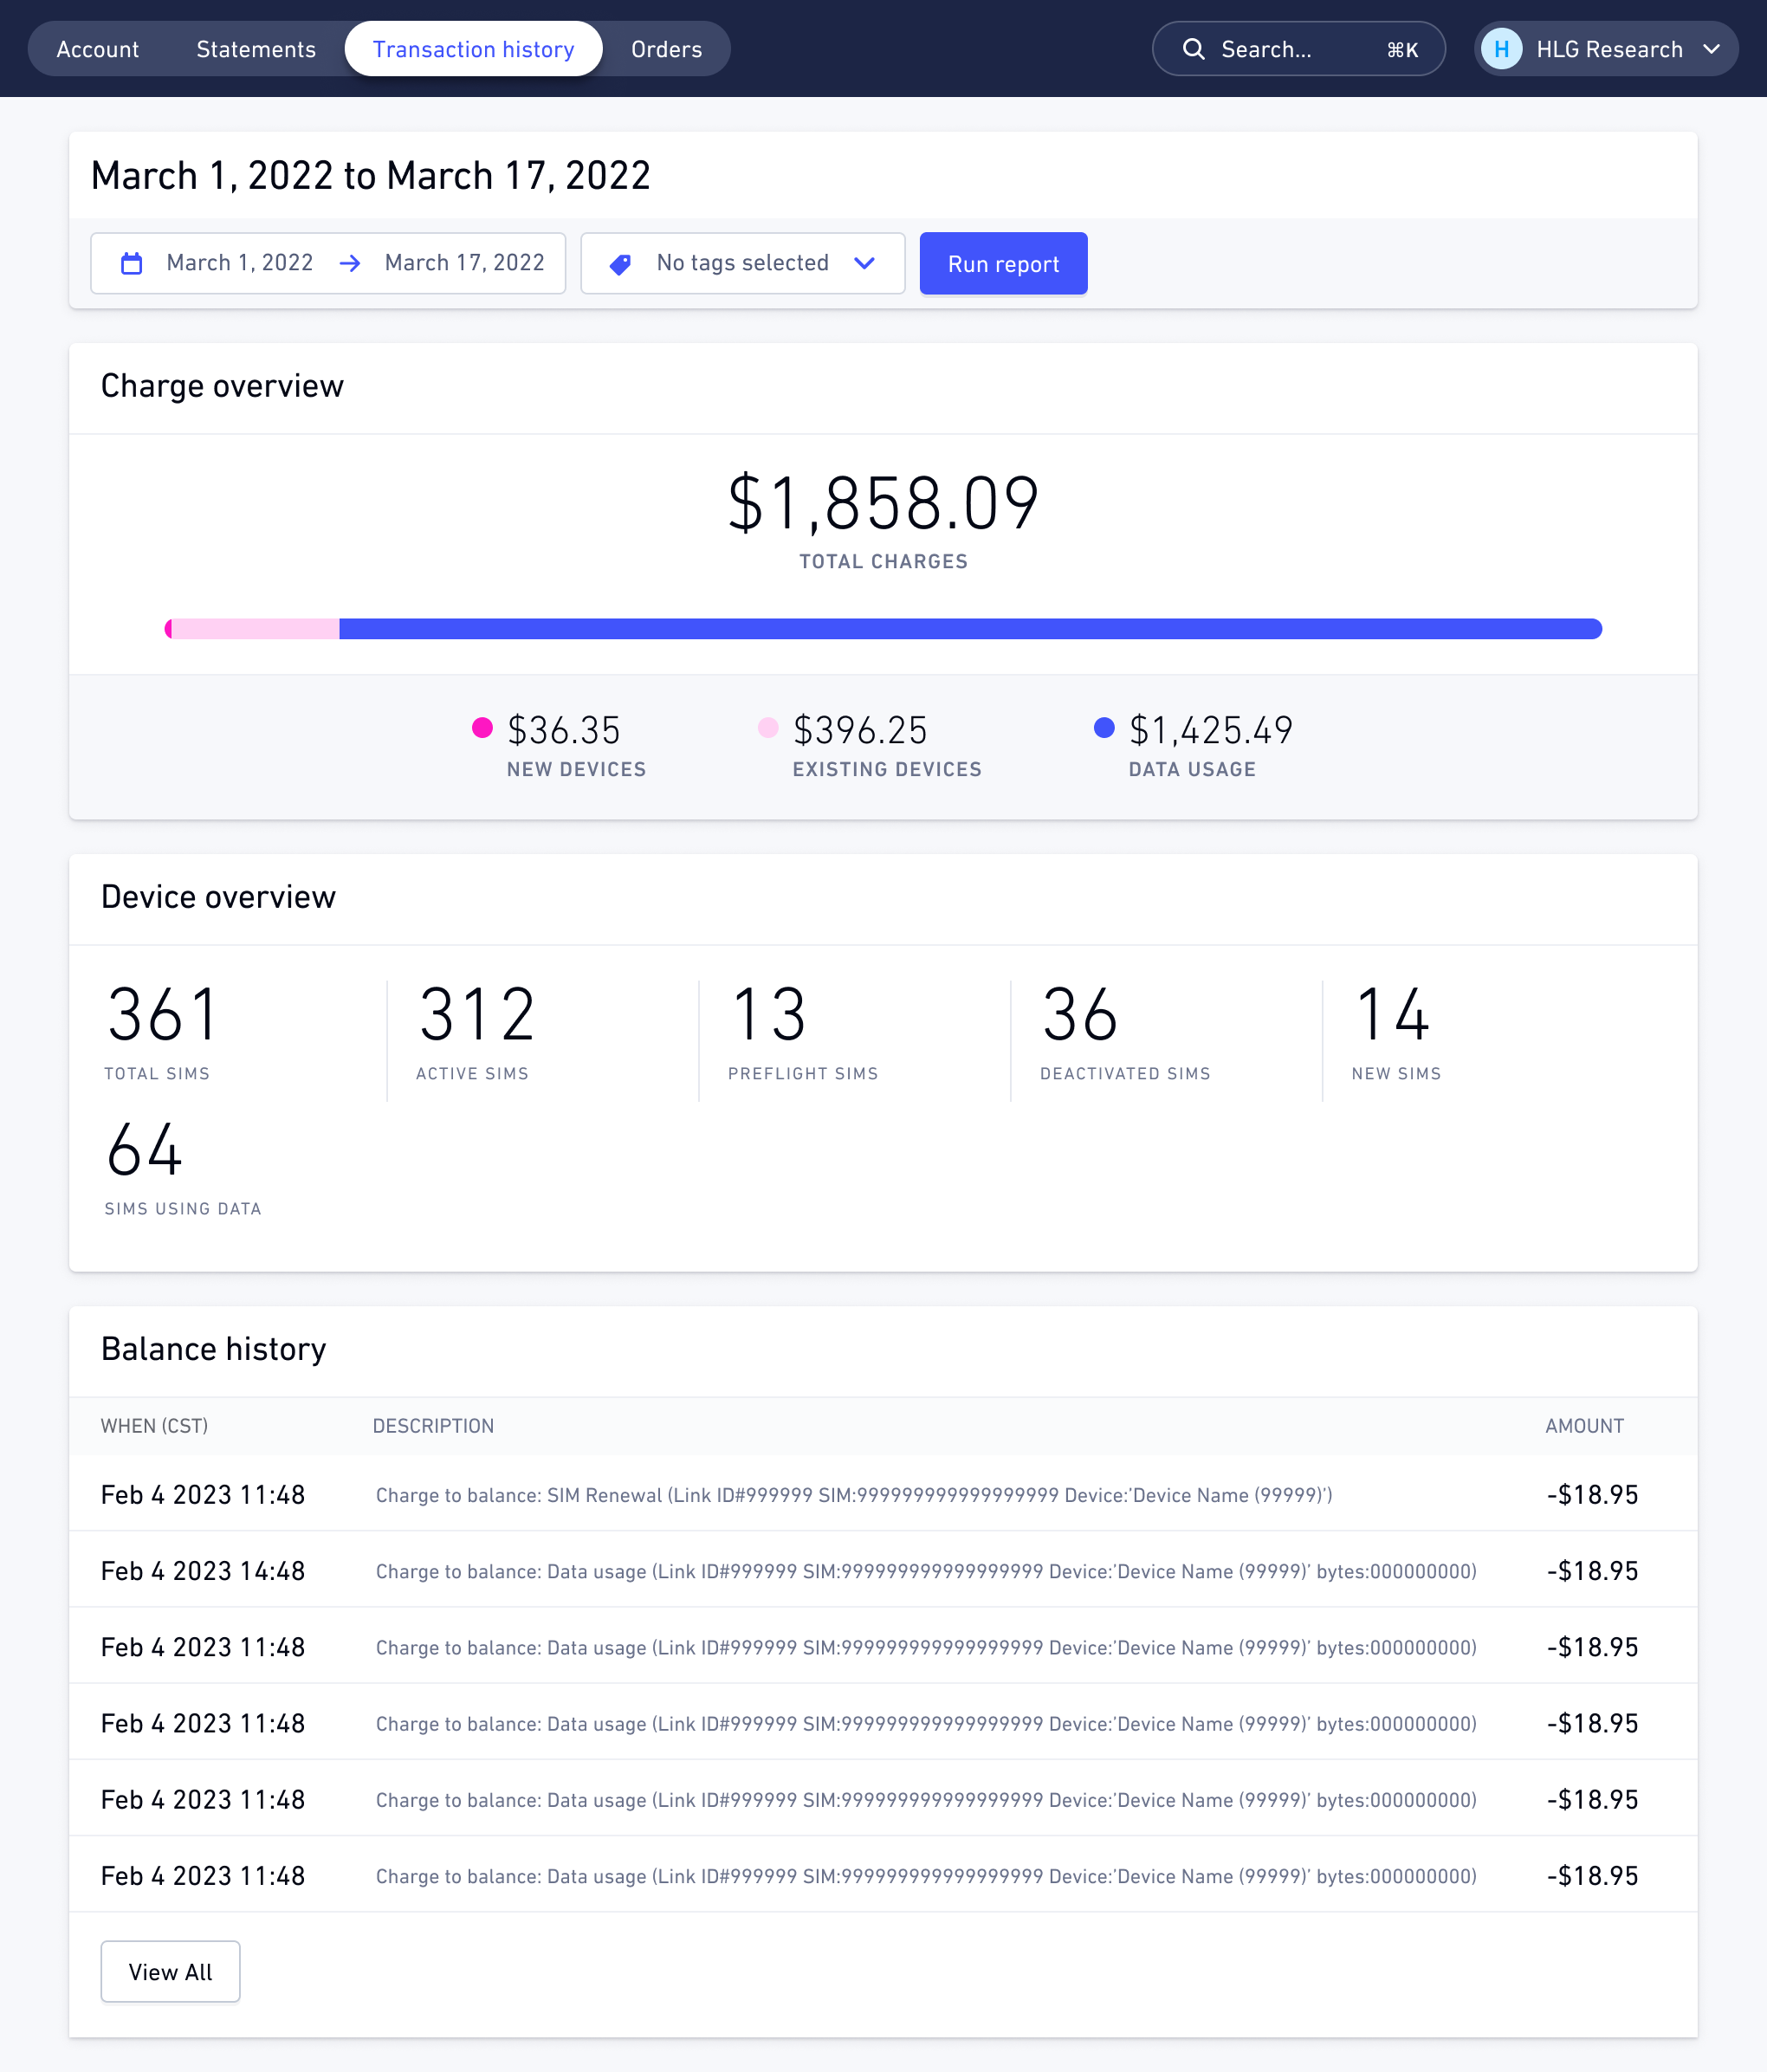Click the Charge overview heading
This screenshot has height=2072, width=1767.
[222, 386]
